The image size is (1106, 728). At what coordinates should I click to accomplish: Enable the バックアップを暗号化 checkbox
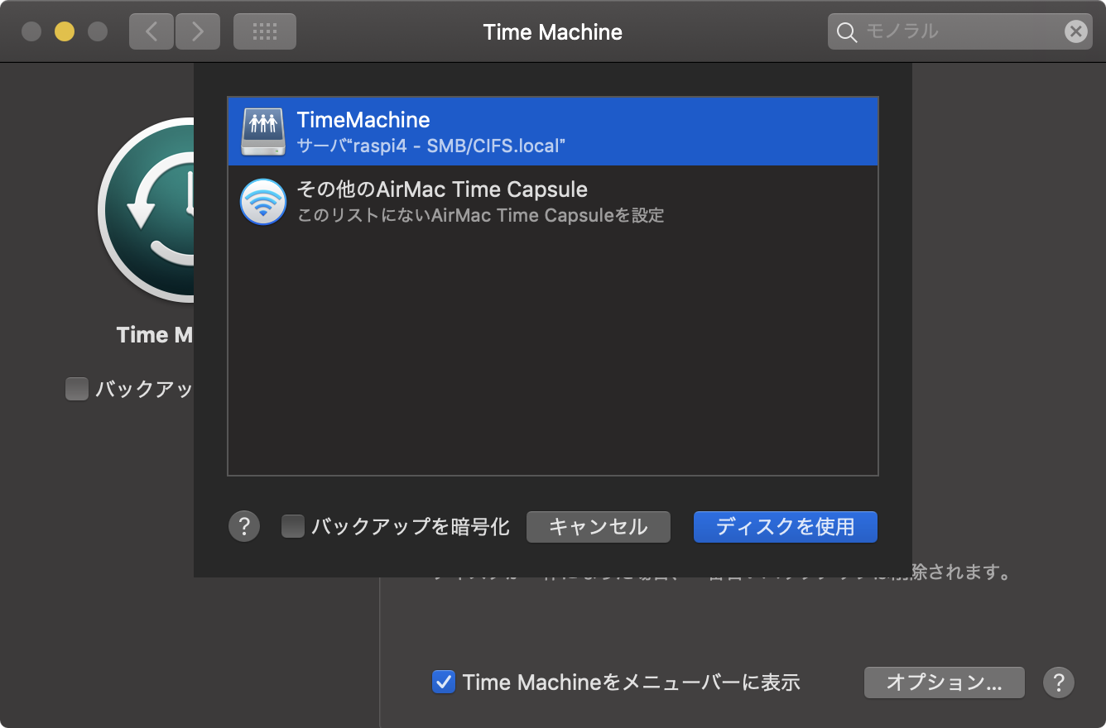[293, 526]
